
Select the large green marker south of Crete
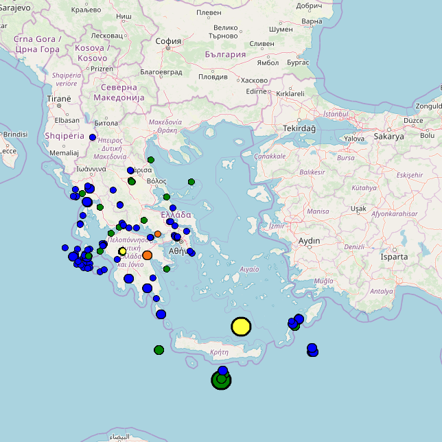coord(220,380)
